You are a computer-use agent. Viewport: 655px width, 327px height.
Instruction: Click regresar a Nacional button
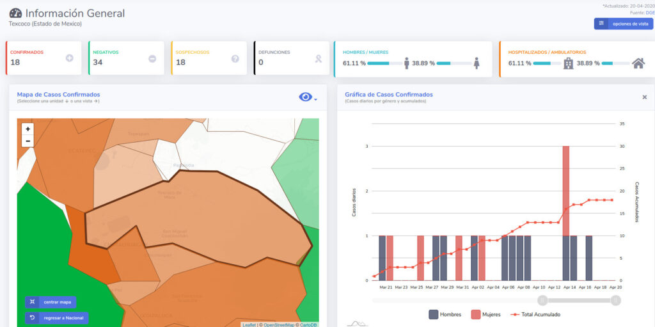click(x=56, y=317)
